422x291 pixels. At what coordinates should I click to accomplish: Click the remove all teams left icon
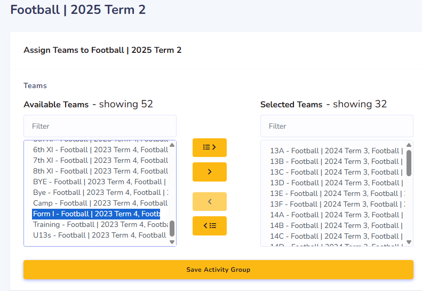pyautogui.click(x=209, y=226)
